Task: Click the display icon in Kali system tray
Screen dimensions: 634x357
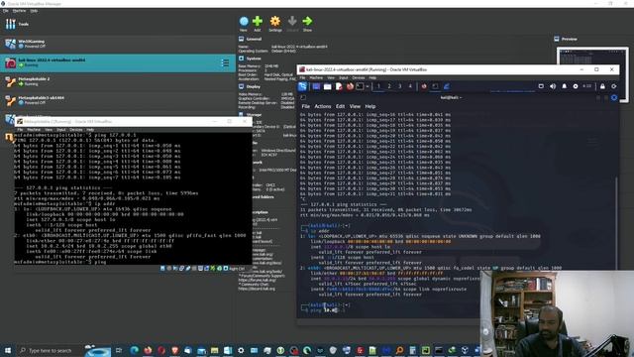Action: click(541, 86)
